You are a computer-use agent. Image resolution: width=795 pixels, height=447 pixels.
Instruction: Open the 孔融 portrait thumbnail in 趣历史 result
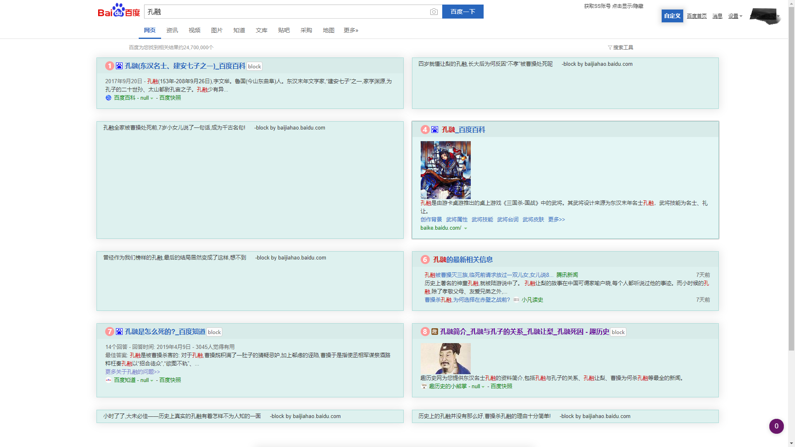446,358
